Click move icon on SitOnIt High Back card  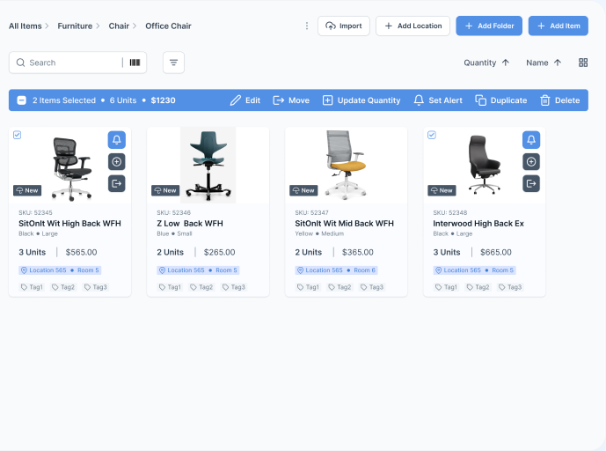click(x=117, y=183)
